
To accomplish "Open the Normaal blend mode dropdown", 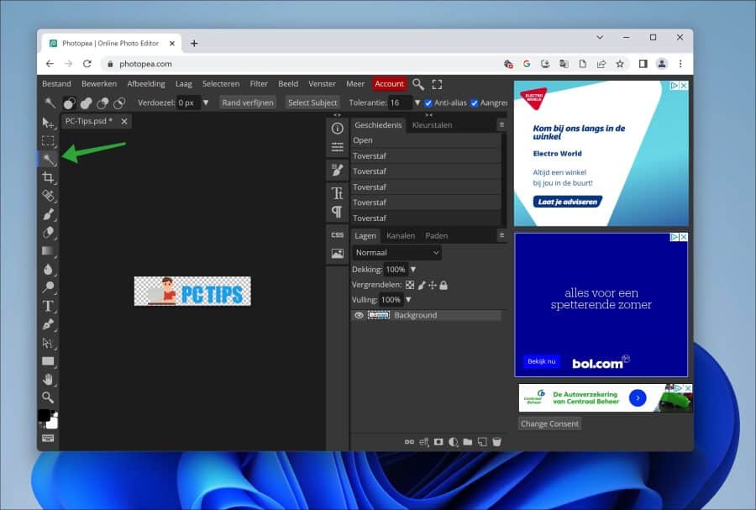I will 396,253.
